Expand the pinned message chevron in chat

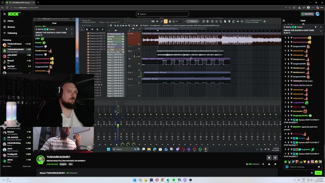321,31
